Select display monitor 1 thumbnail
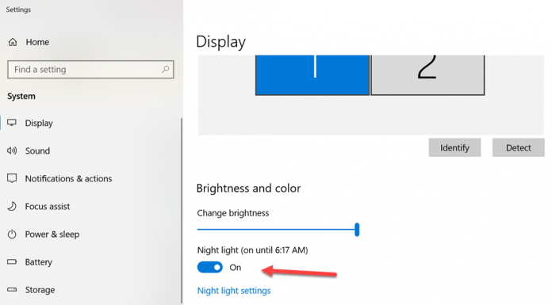Image resolution: width=552 pixels, height=305 pixels. pyautogui.click(x=312, y=75)
